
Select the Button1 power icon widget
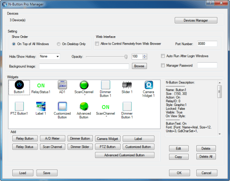(19, 85)
